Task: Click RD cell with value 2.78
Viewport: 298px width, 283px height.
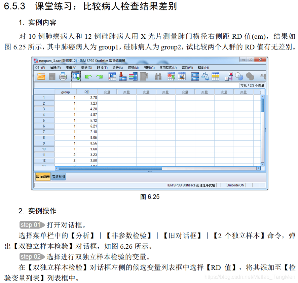Action: point(87,98)
